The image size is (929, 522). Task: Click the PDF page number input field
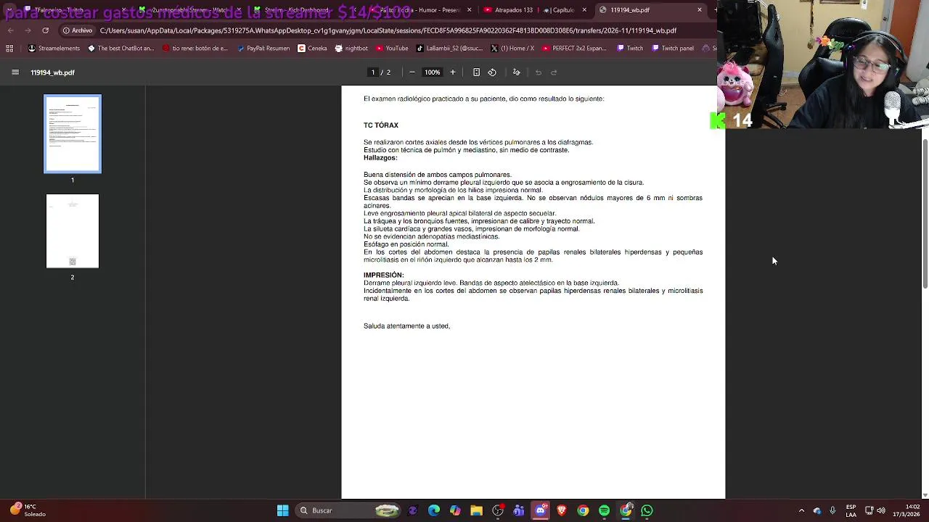[373, 72]
